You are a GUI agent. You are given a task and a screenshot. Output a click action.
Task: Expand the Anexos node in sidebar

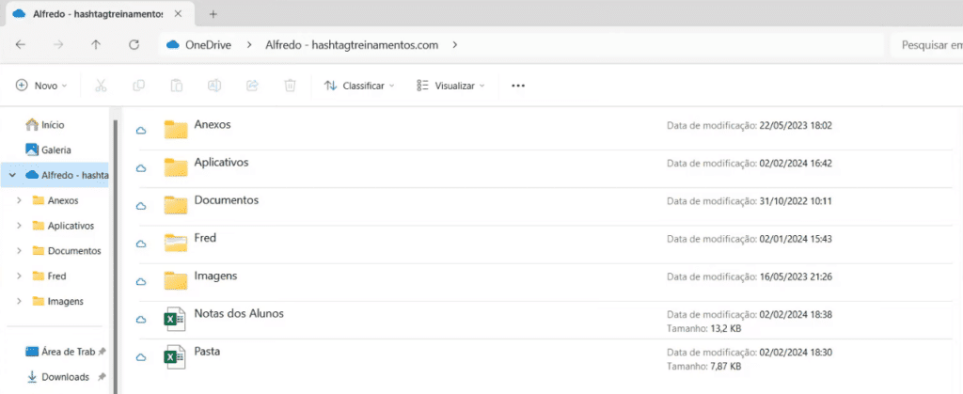(x=19, y=200)
